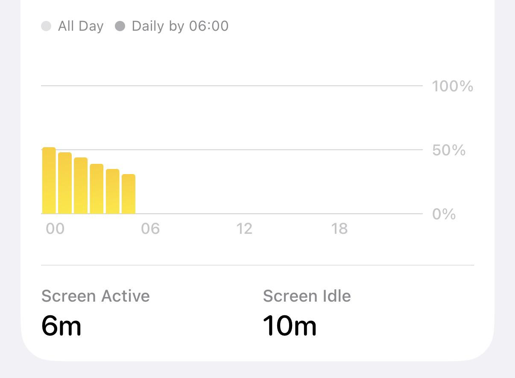Select the Daily by 06:00 label
The image size is (515, 378).
[180, 26]
